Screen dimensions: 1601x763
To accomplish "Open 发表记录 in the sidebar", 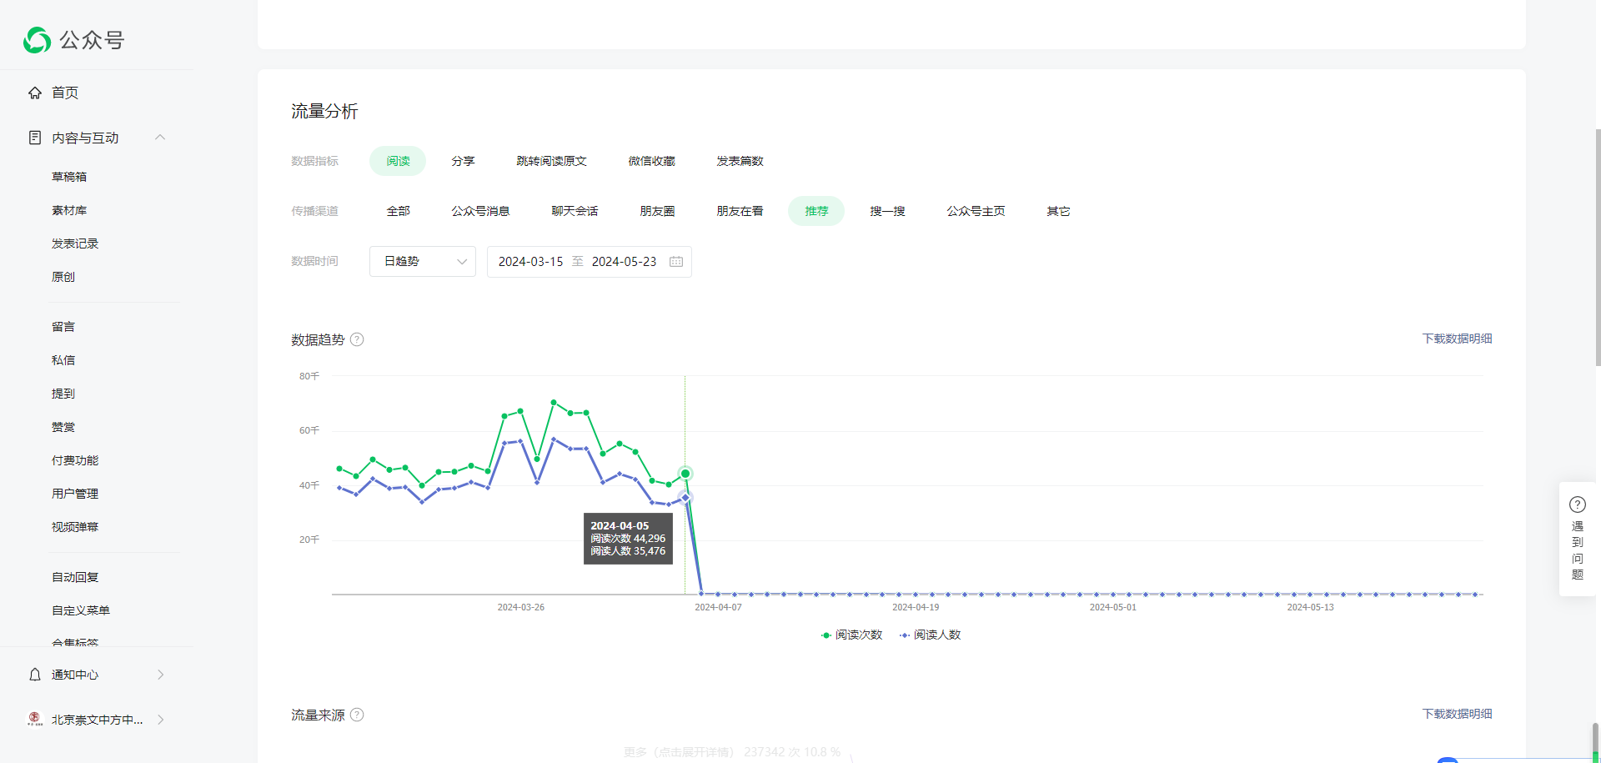I will tap(75, 243).
